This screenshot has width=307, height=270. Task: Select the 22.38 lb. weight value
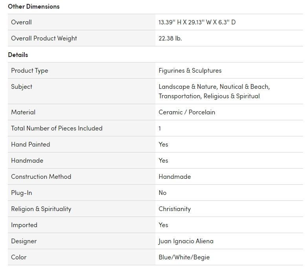click(170, 38)
